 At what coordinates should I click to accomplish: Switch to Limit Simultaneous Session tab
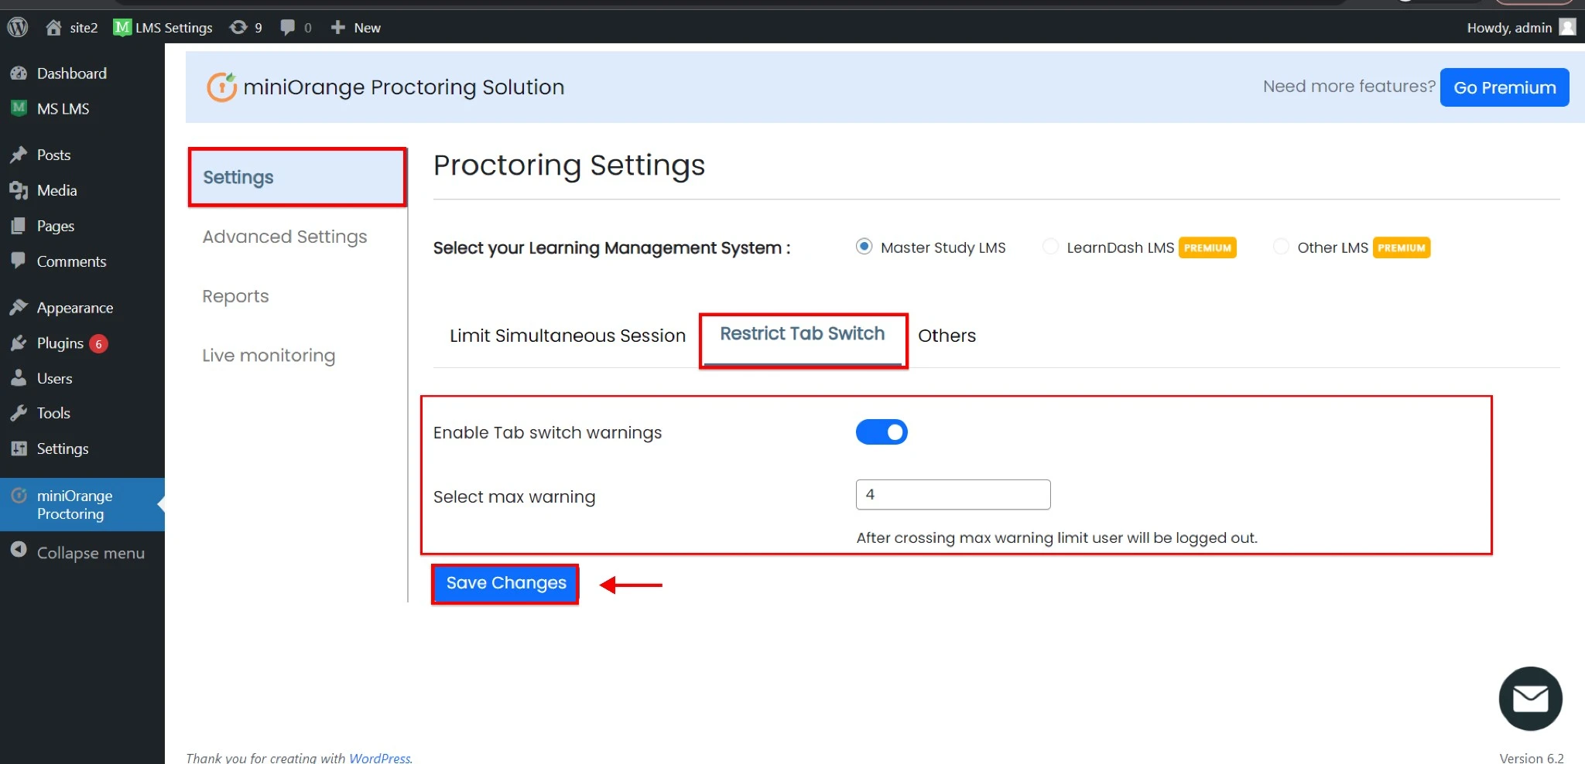click(567, 336)
